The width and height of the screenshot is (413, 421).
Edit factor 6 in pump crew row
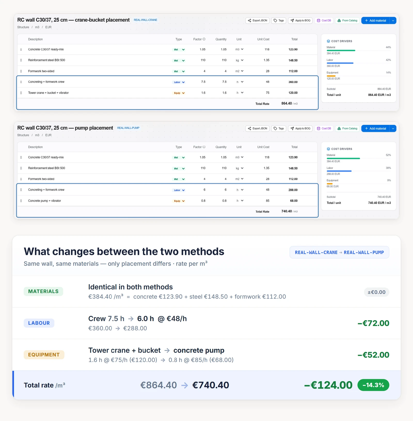click(204, 190)
